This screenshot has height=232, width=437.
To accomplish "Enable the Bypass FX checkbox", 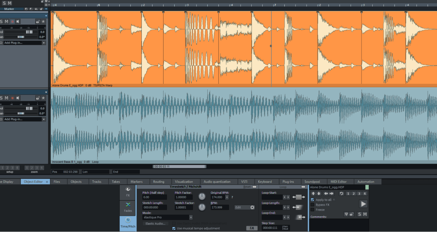I will coord(312,205).
